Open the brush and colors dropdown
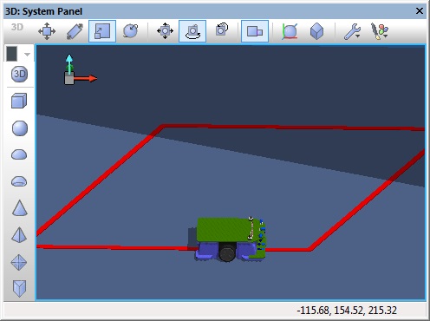430x321 pixels. [x=380, y=31]
